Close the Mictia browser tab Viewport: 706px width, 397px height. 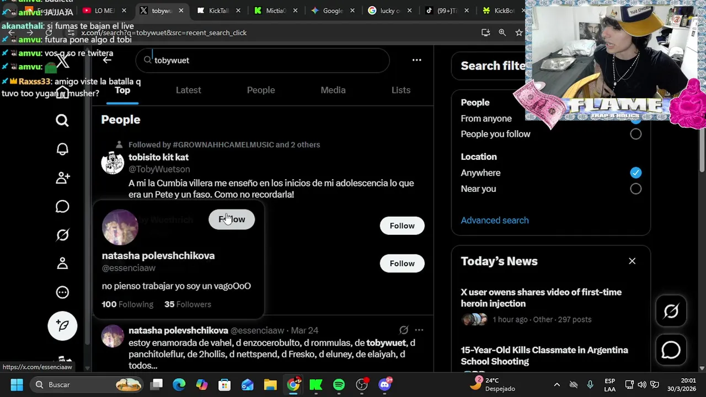pos(295,10)
